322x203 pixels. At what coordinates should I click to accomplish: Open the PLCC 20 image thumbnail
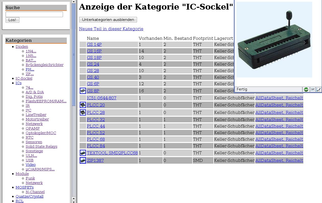tap(83, 105)
